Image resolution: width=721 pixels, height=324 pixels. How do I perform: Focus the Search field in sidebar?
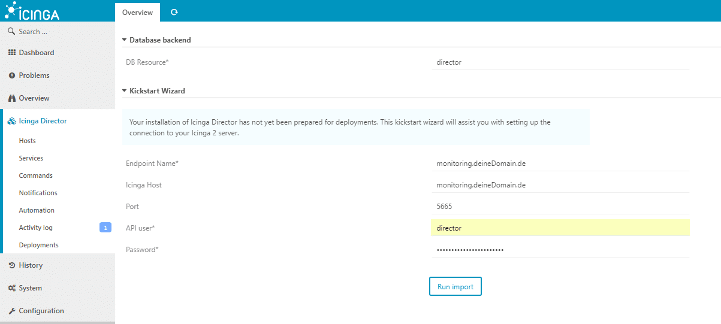tap(58, 32)
